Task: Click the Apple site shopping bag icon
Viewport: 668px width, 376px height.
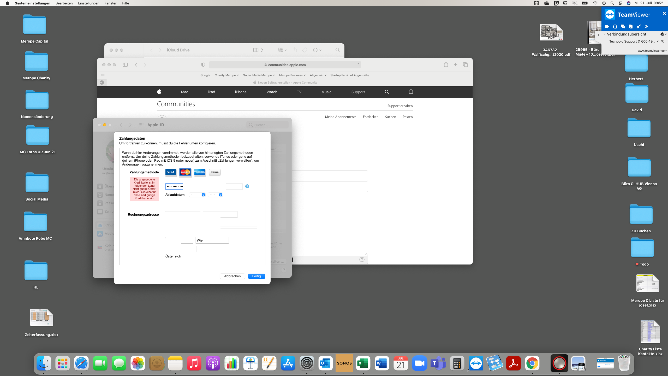Action: pyautogui.click(x=411, y=92)
